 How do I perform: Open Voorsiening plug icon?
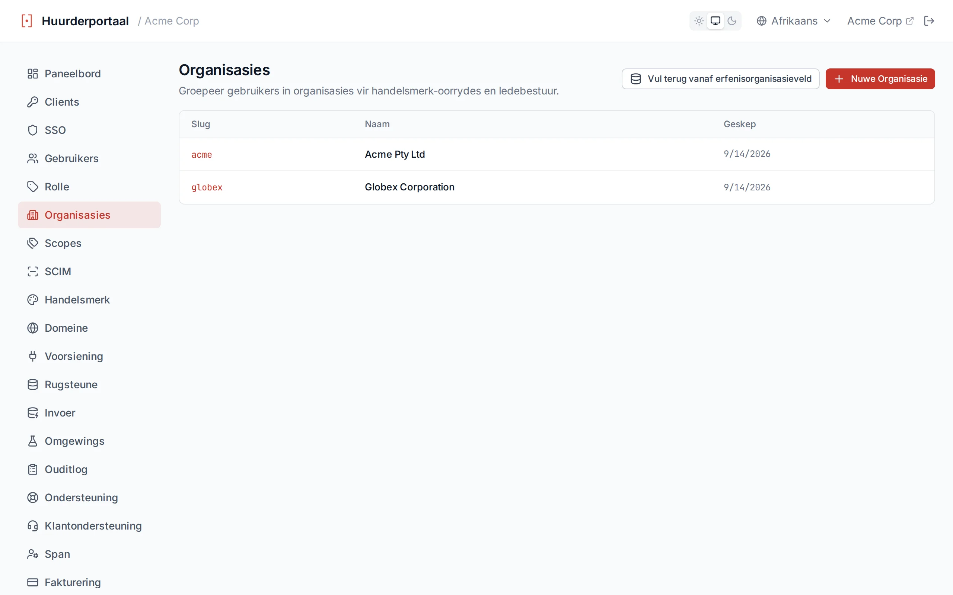click(x=33, y=356)
